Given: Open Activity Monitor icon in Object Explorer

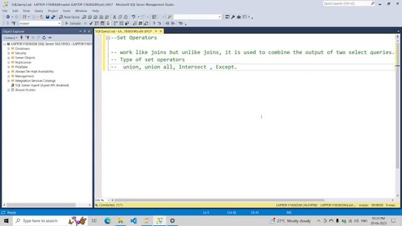Looking at the screenshot, I should [50, 38].
